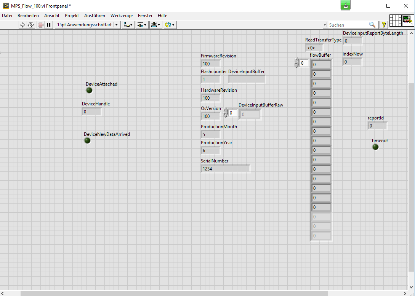Toggle the DeviceNewDataArrived LED indicator

(87, 140)
